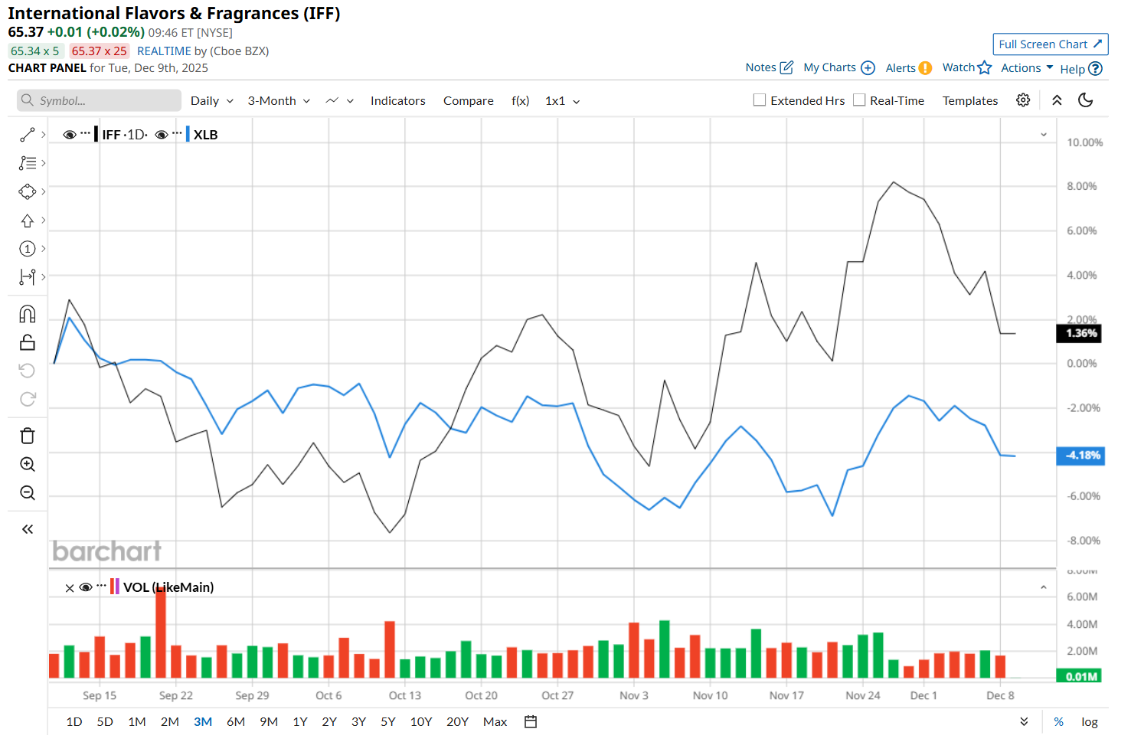
Task: Switch to the Max time range
Action: pyautogui.click(x=495, y=721)
